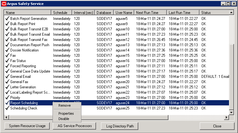The image size is (238, 133).
Task: Click the Status column header
Action: [x=214, y=13]
